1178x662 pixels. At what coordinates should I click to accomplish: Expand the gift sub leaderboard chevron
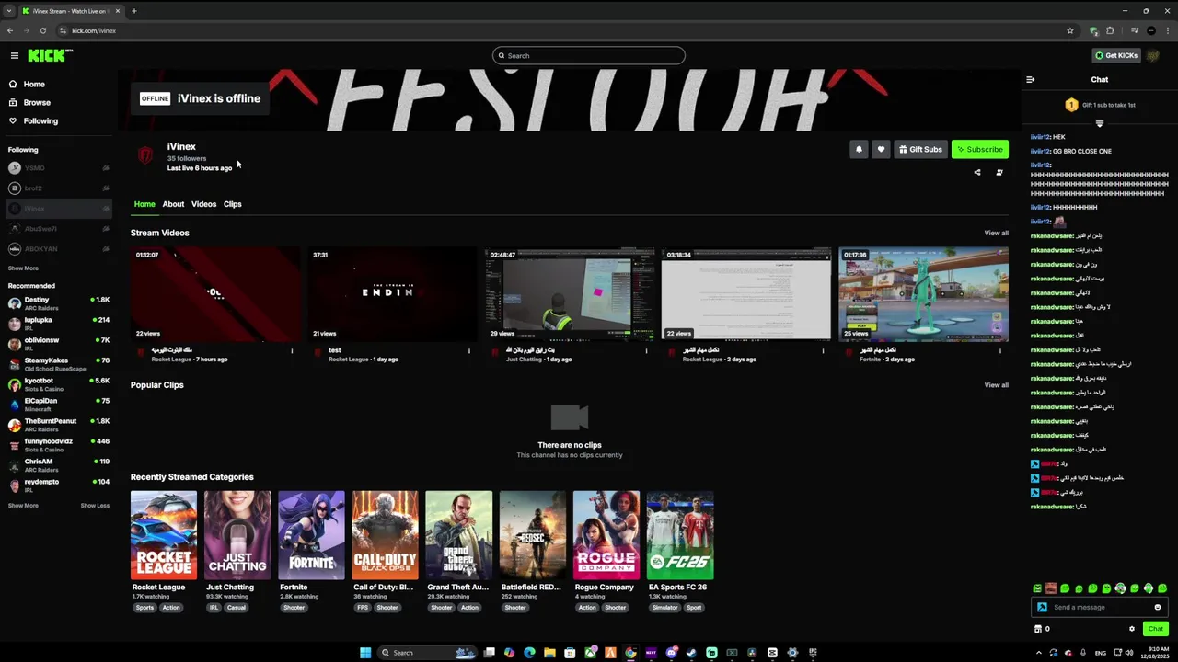[x=1099, y=123]
